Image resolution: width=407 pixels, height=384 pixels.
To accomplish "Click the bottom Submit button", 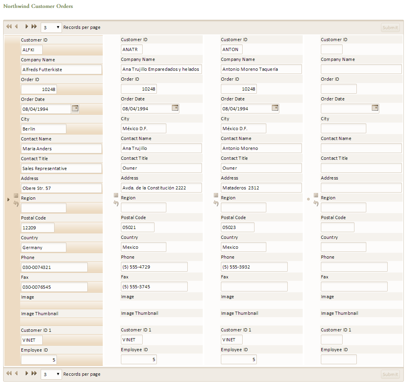I will 390,375.
